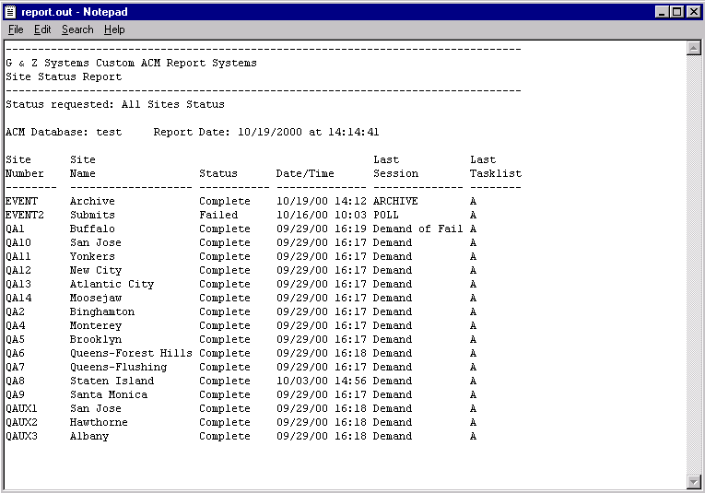Open the Help menu

[114, 29]
